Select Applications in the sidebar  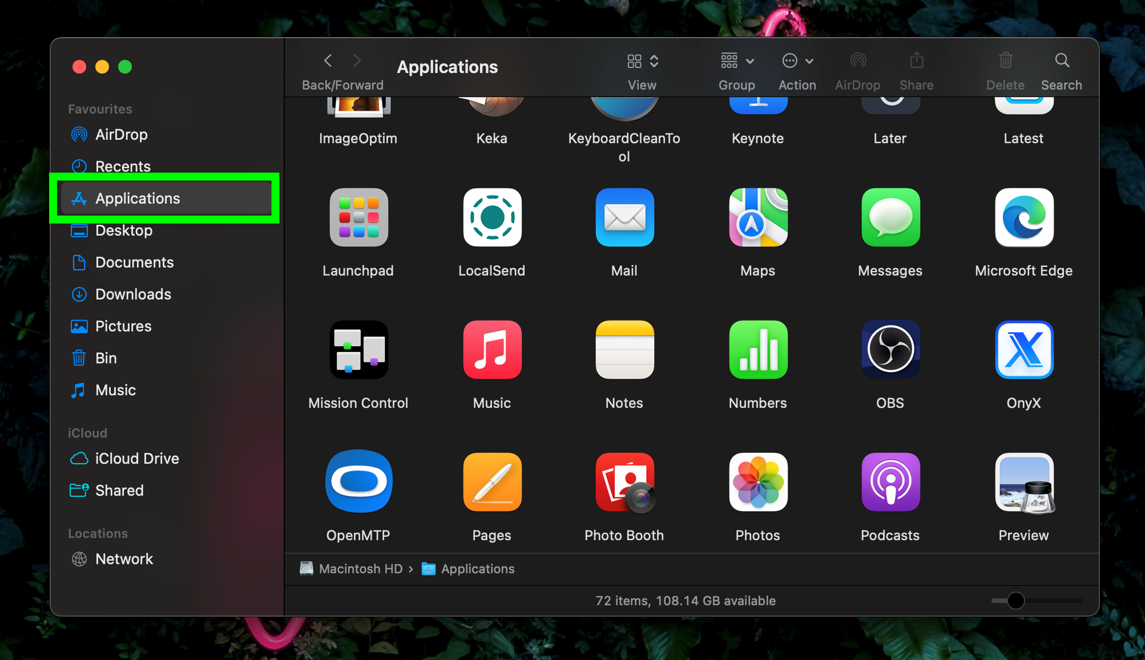[166, 199]
